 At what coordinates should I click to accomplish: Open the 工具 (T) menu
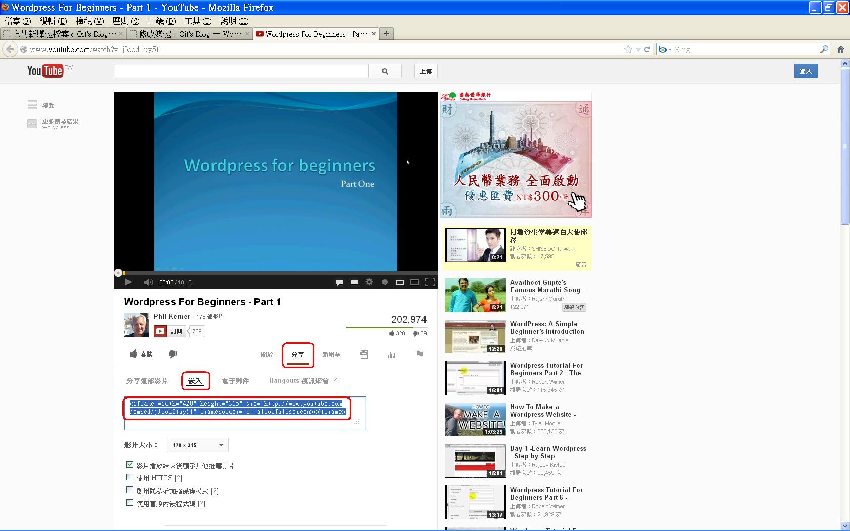coord(198,21)
